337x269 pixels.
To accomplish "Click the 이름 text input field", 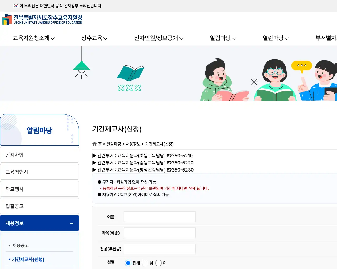I will (x=160, y=216).
